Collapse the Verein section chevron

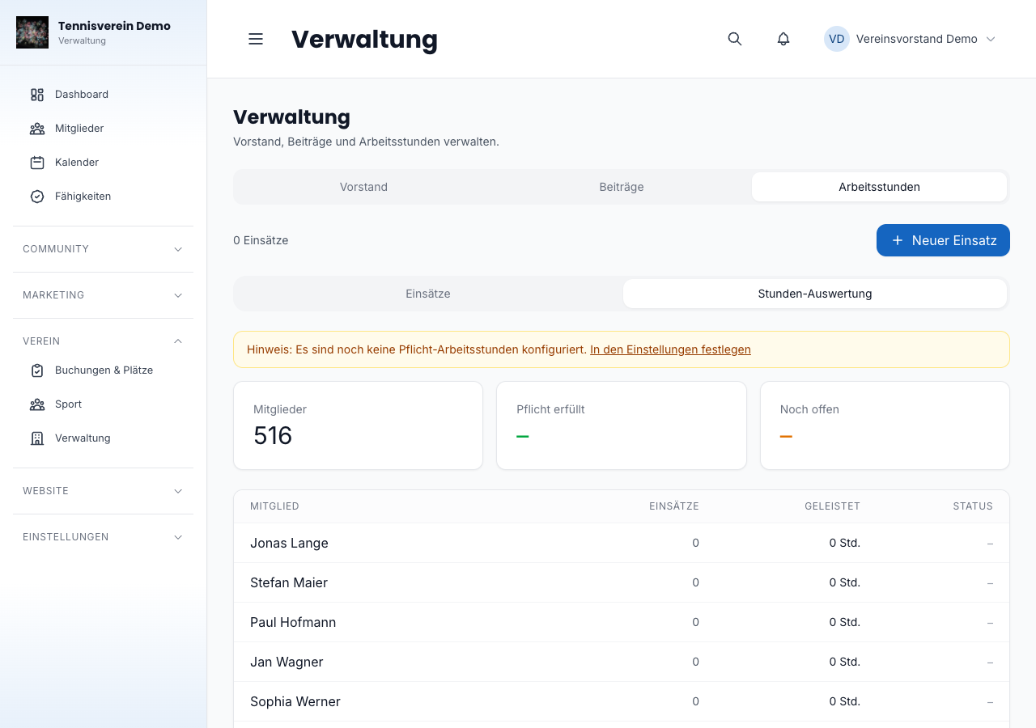[178, 341]
